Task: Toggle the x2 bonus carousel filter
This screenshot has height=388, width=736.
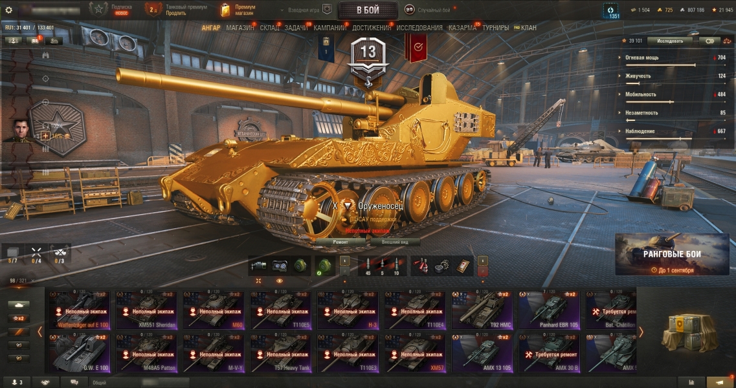Action: point(19,318)
